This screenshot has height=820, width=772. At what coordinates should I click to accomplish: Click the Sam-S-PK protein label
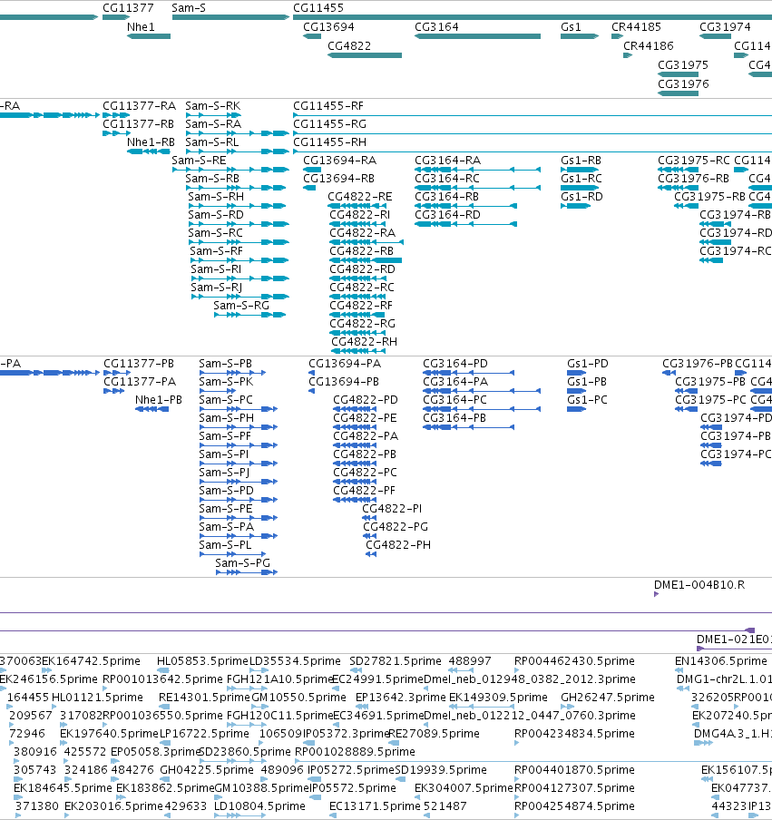point(226,382)
